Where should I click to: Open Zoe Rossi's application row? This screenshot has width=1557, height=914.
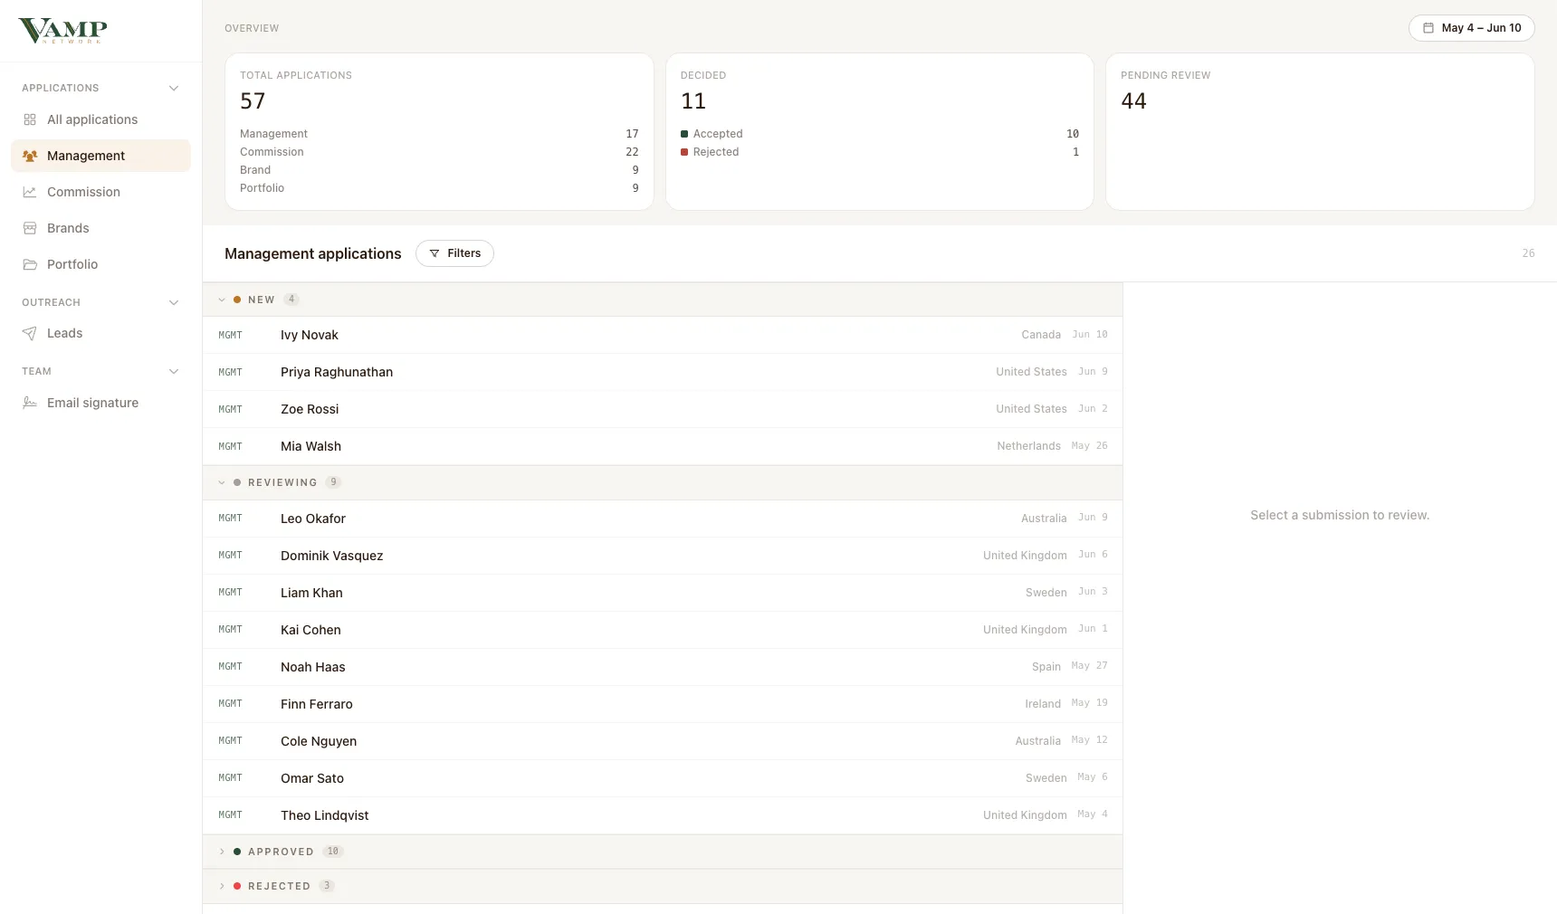pyautogui.click(x=663, y=409)
